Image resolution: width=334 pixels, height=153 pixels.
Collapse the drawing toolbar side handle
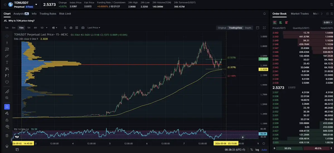click(x=11, y=140)
